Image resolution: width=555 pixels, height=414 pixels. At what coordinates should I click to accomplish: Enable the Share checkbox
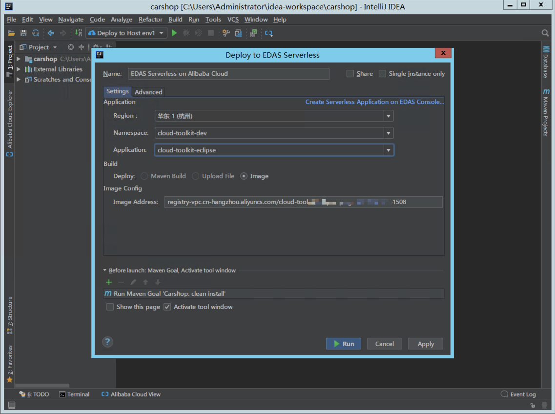pyautogui.click(x=350, y=73)
